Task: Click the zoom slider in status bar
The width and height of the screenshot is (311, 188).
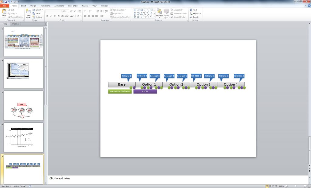Action: click(x=296, y=186)
